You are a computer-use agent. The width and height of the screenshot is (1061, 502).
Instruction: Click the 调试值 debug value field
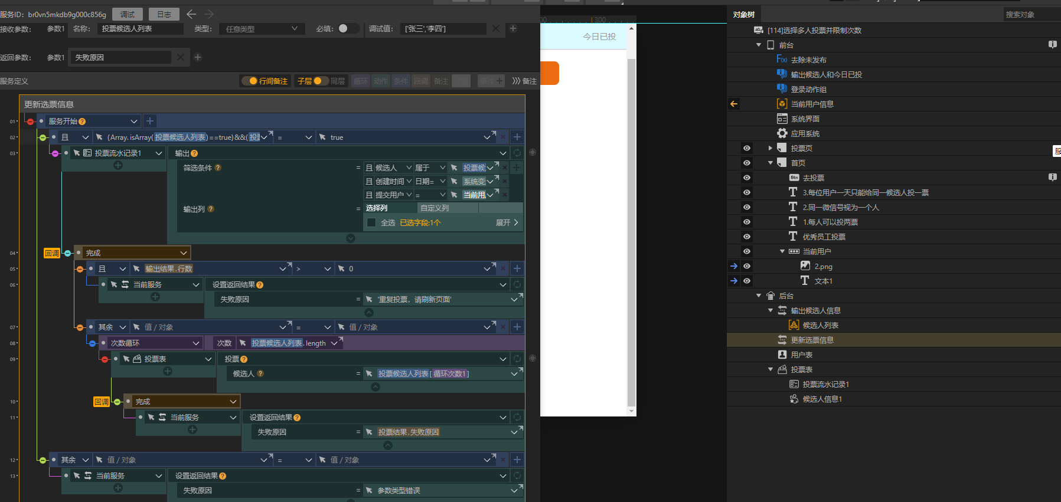tap(443, 28)
